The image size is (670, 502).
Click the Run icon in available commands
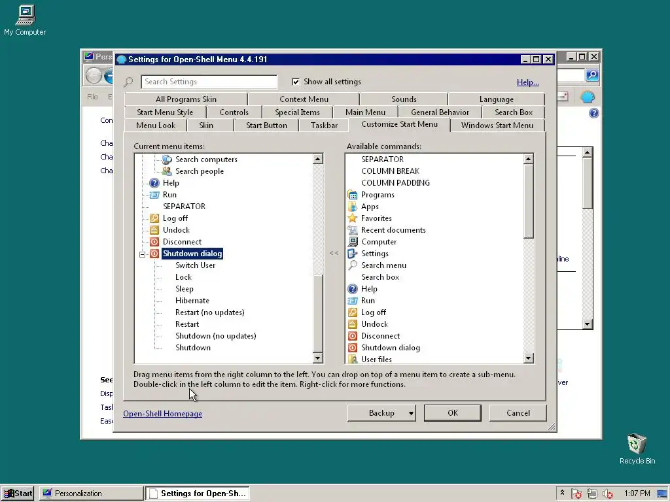coord(353,301)
